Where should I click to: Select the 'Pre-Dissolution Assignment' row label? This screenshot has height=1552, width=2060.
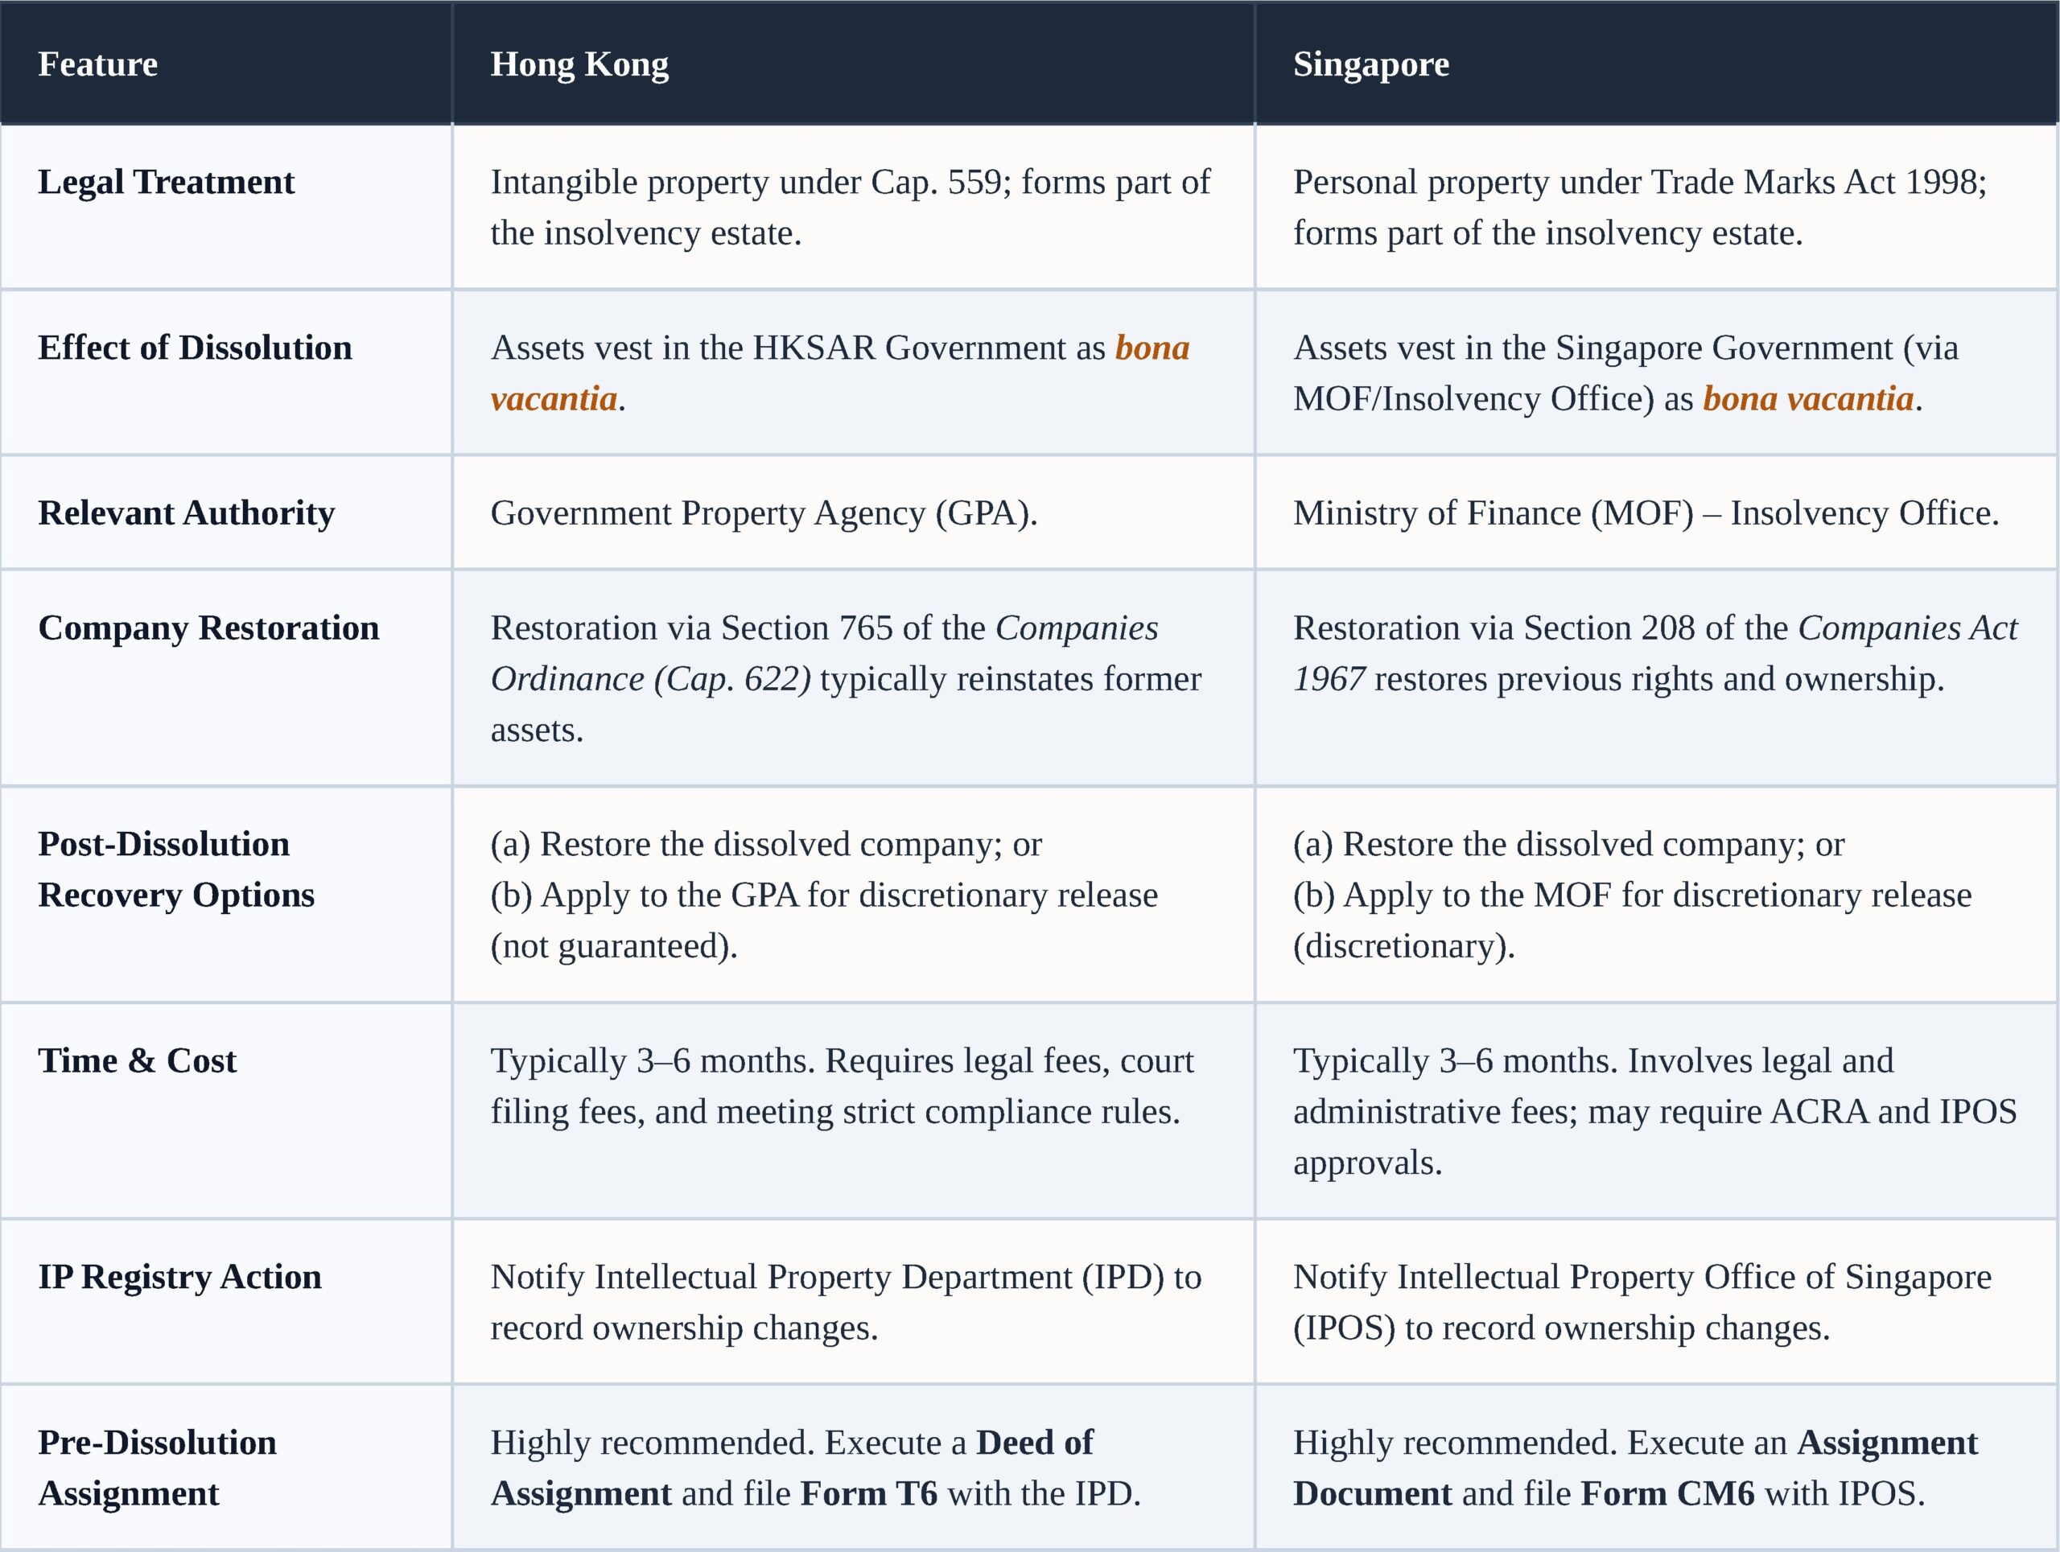pos(226,1468)
